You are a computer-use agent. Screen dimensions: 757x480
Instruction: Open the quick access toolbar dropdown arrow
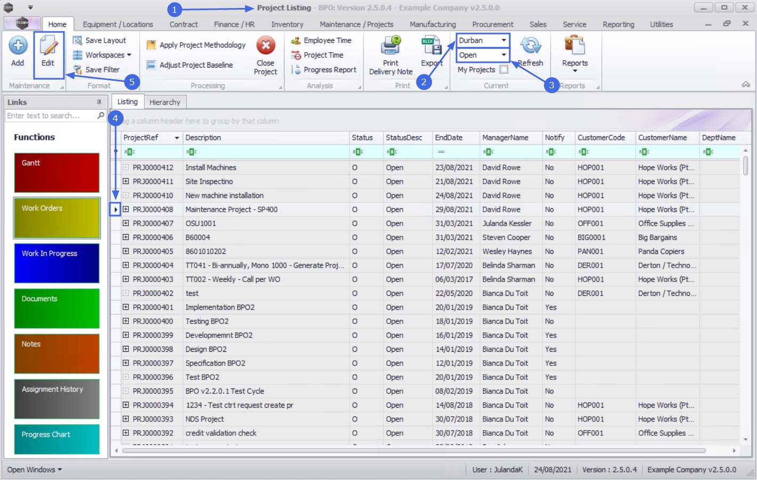(30, 7)
